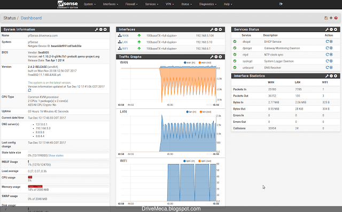
Task: Toggle lan (out) legend in LAN graph
Action: click(x=205, y=112)
